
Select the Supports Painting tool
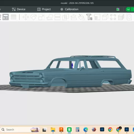(x=74, y=17)
